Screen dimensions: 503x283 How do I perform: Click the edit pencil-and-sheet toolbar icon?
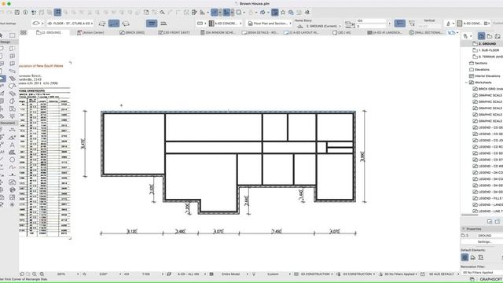194,13
